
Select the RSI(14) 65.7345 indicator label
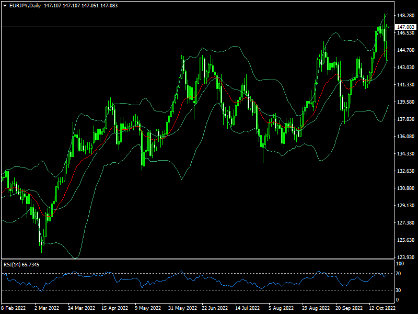[21, 265]
